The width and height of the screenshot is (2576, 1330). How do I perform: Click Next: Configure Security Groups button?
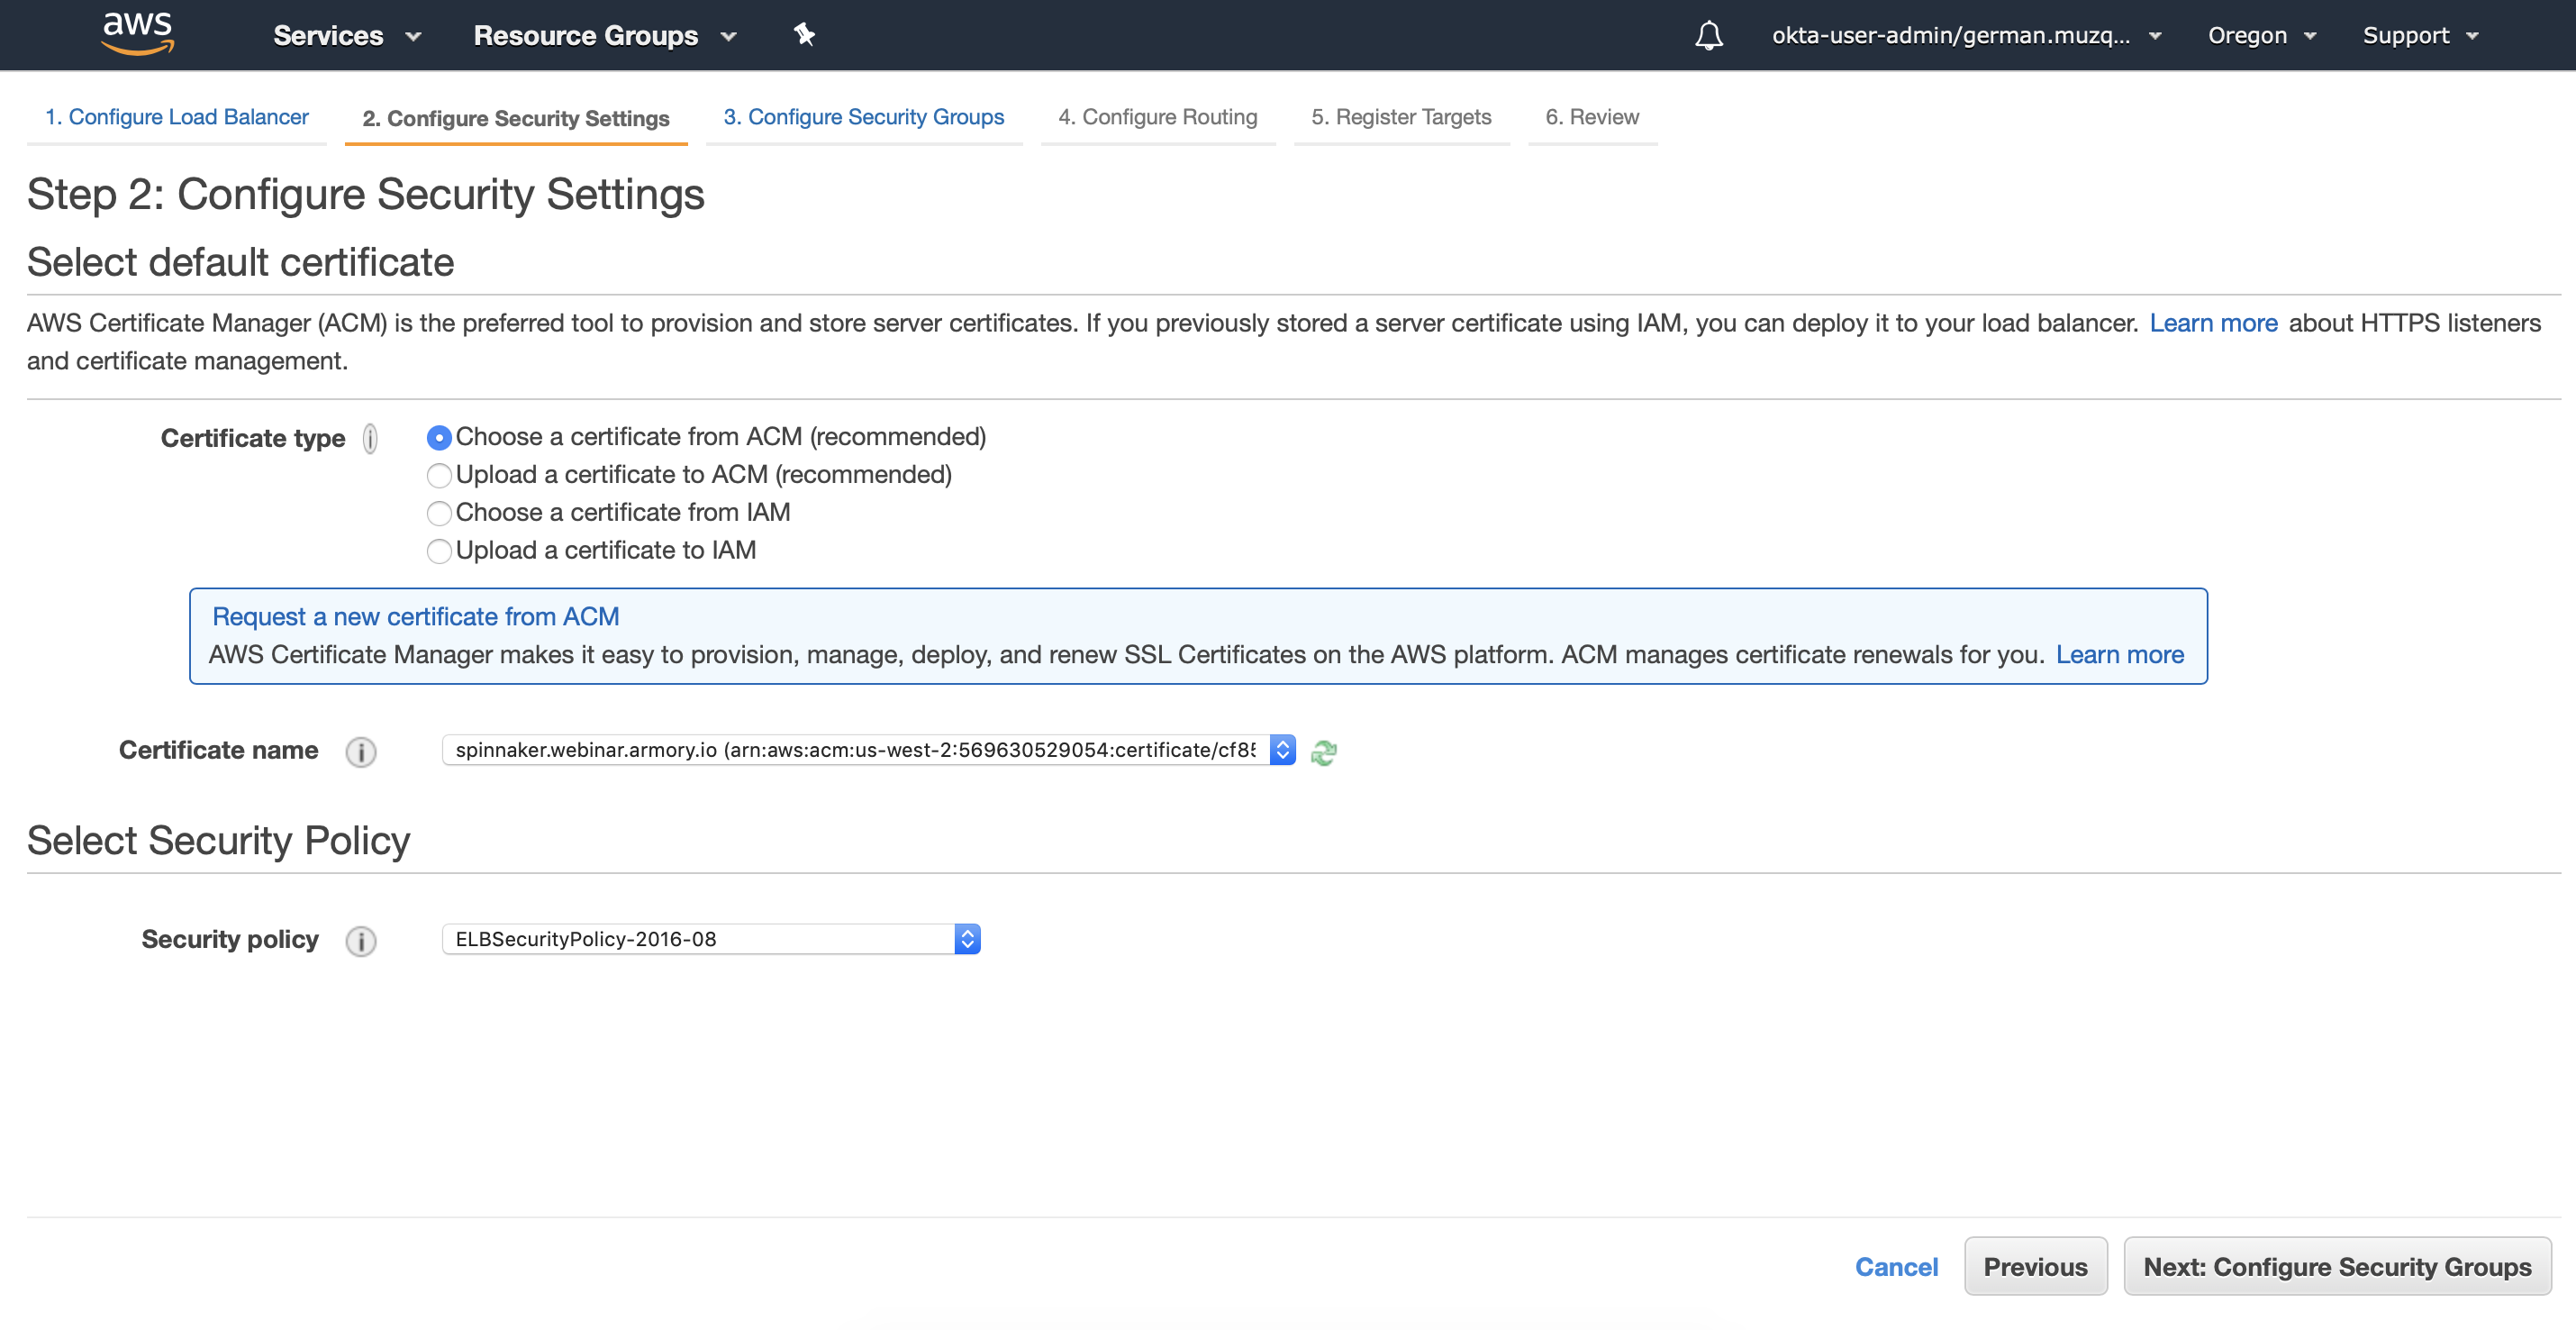2336,1267
